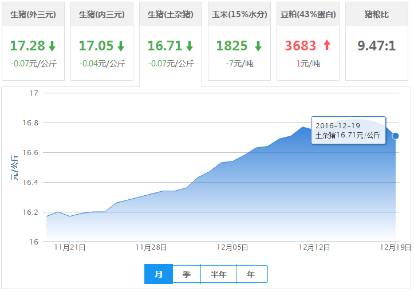
Task: Switch chart range to 季
Action: pyautogui.click(x=187, y=274)
